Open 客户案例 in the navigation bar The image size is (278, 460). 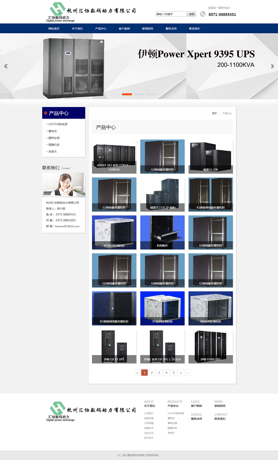(x=124, y=29)
